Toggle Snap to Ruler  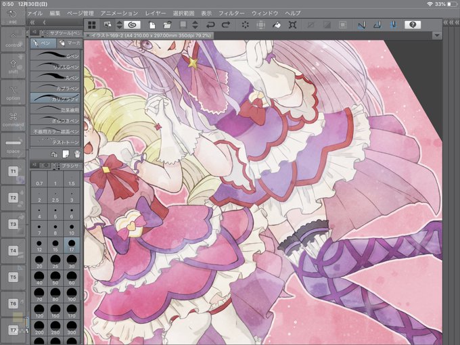pos(361,25)
